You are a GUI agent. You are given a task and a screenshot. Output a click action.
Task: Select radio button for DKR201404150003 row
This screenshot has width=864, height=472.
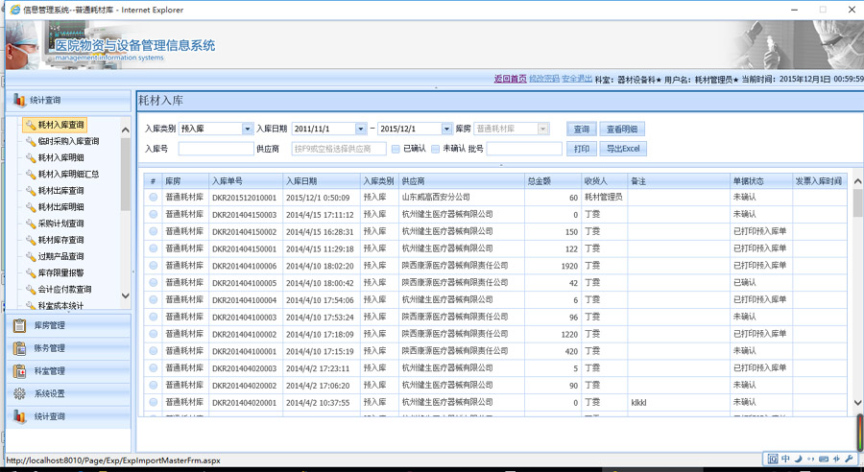[x=154, y=214]
